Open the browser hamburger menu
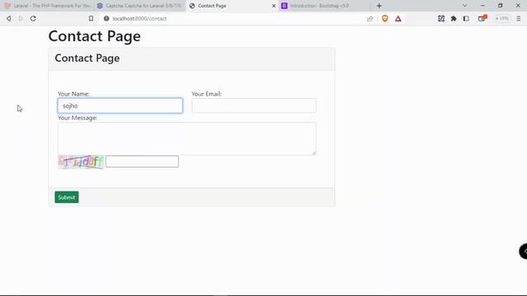 pos(518,18)
